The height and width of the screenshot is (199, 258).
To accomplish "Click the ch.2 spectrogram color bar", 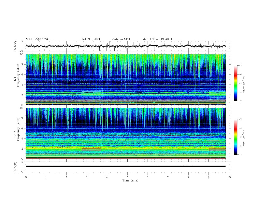I will point(236,137).
